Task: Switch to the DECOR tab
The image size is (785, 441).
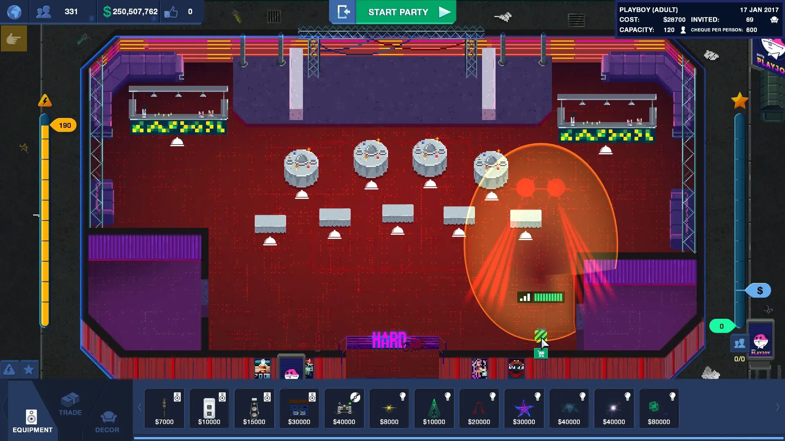Action: click(107, 421)
